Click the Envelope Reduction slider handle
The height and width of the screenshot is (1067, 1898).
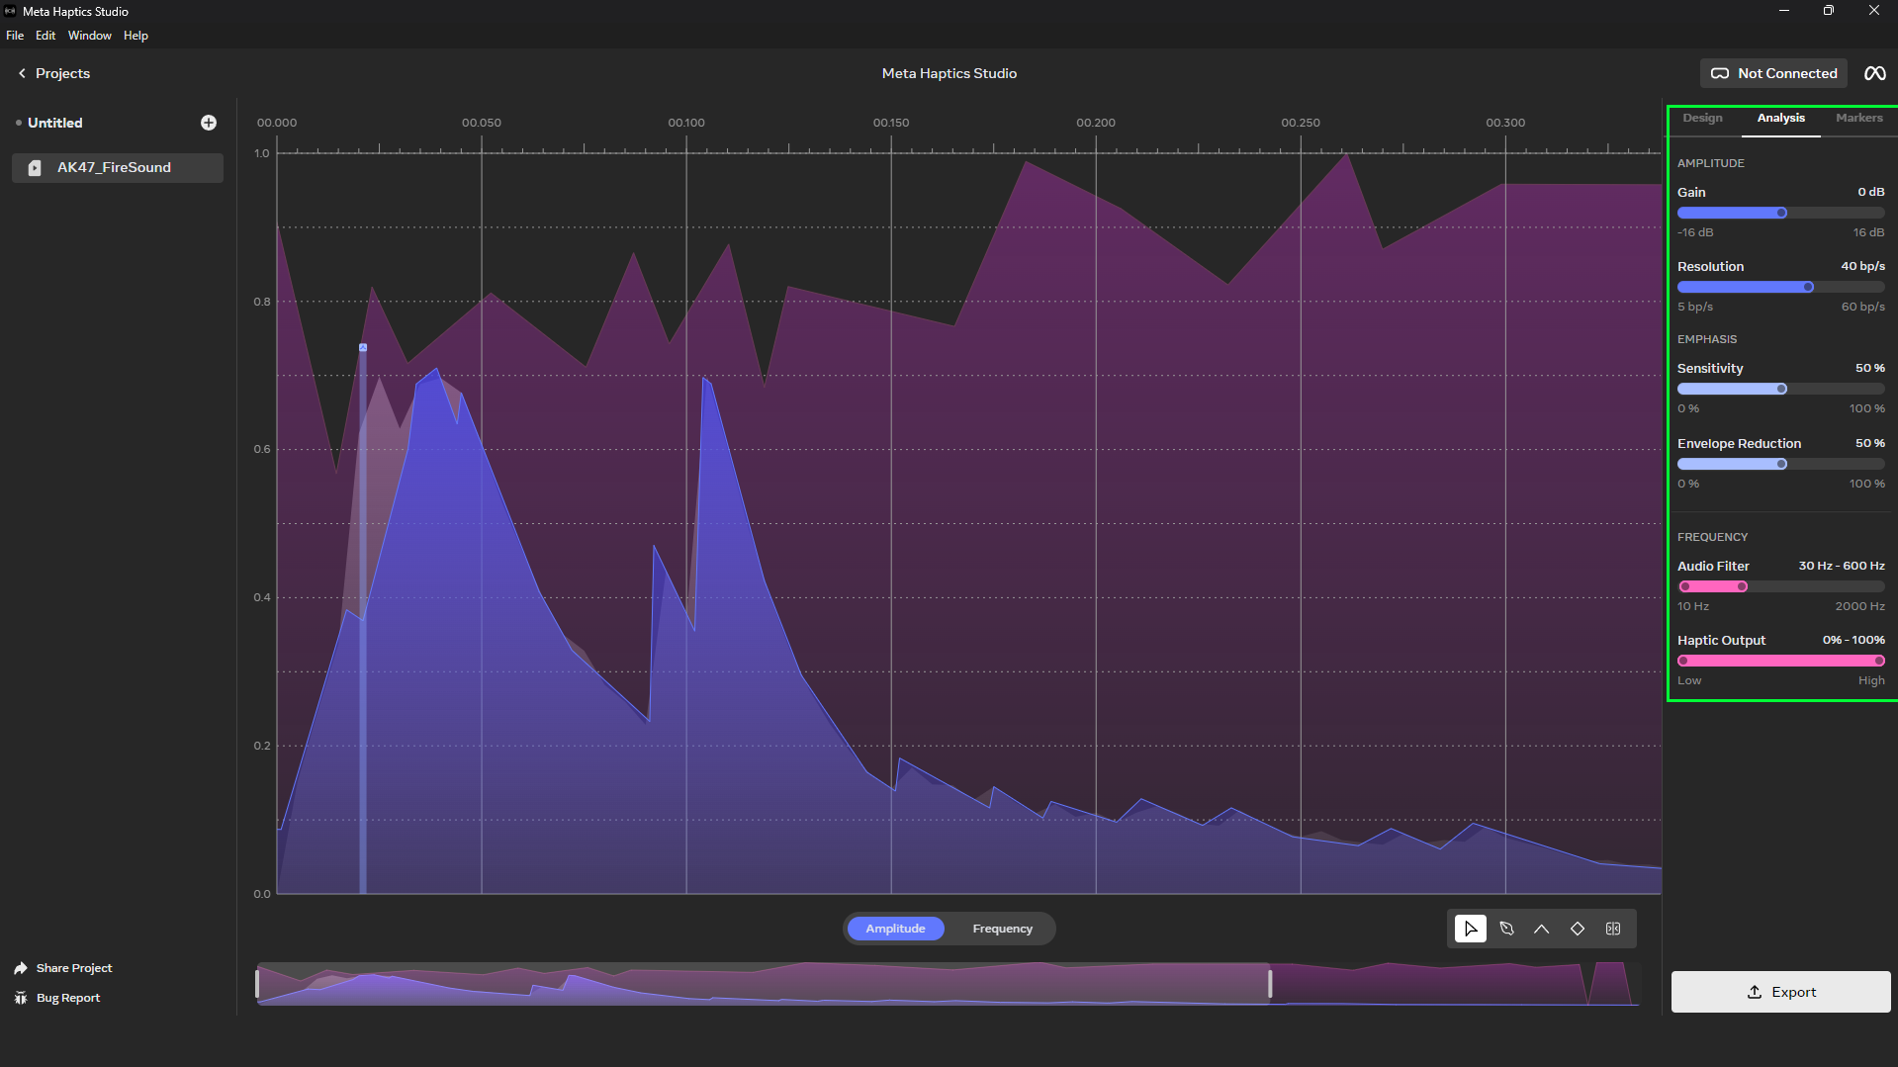click(x=1781, y=464)
